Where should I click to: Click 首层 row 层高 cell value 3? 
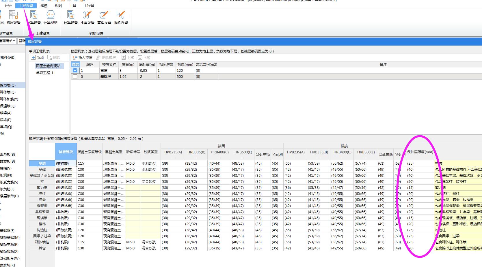(x=128, y=70)
